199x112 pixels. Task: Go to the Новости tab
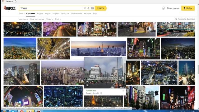(x=65, y=13)
